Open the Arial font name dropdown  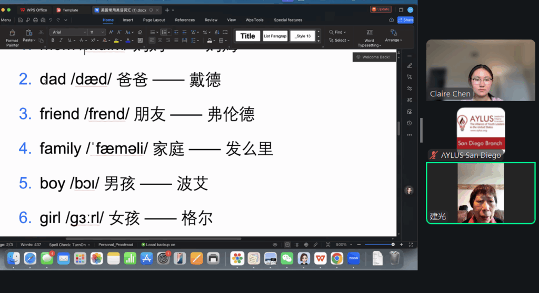click(x=68, y=32)
